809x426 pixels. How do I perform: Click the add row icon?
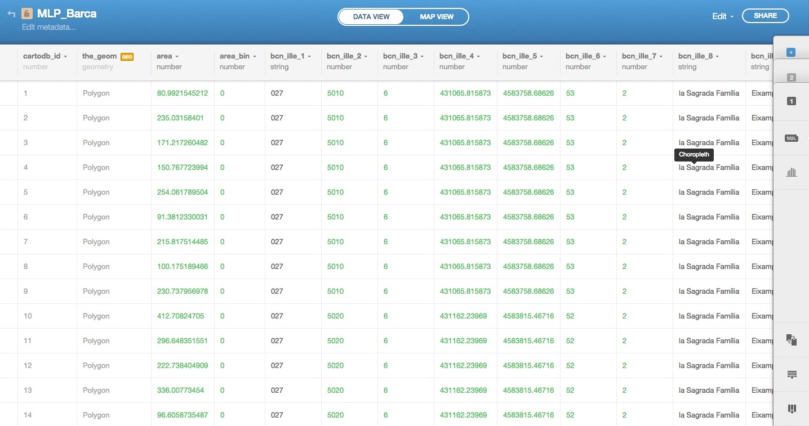coord(792,375)
